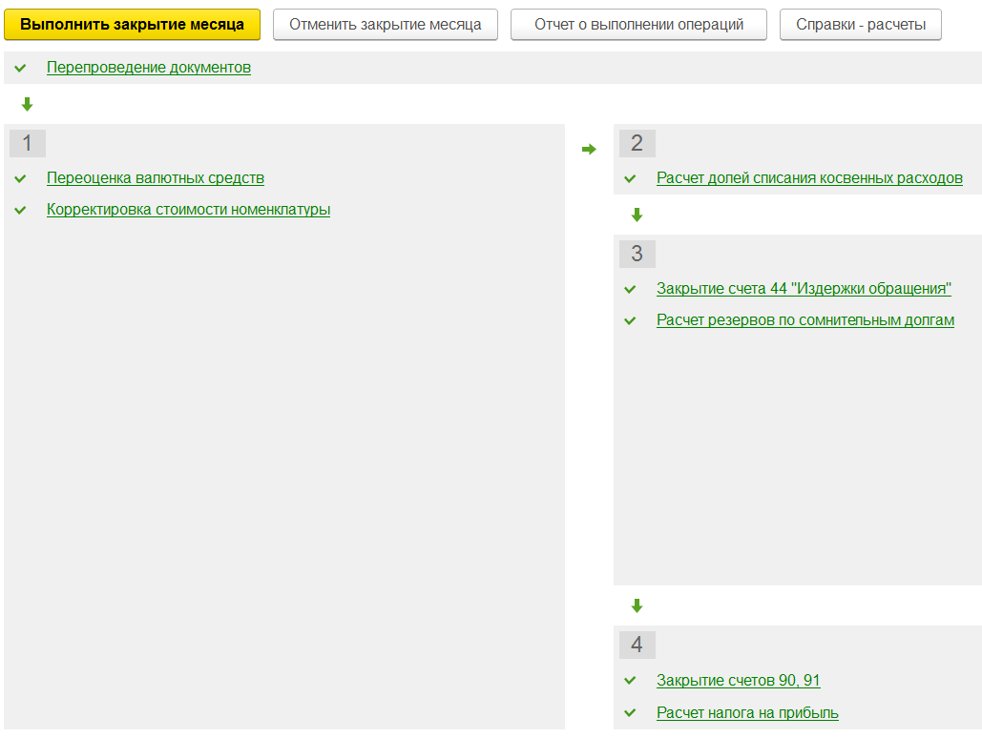Screen dimensions: 982x738
Task: Click stage number 3 label
Action: (637, 254)
